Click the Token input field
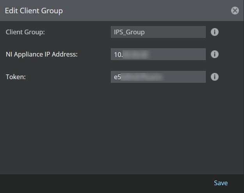The width and height of the screenshot is (244, 193). point(158,77)
